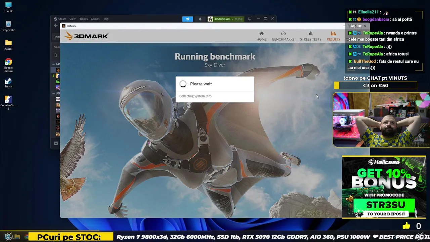Click the bar chart icon above STRESS TESTS
The image size is (430, 242).
[310, 33]
